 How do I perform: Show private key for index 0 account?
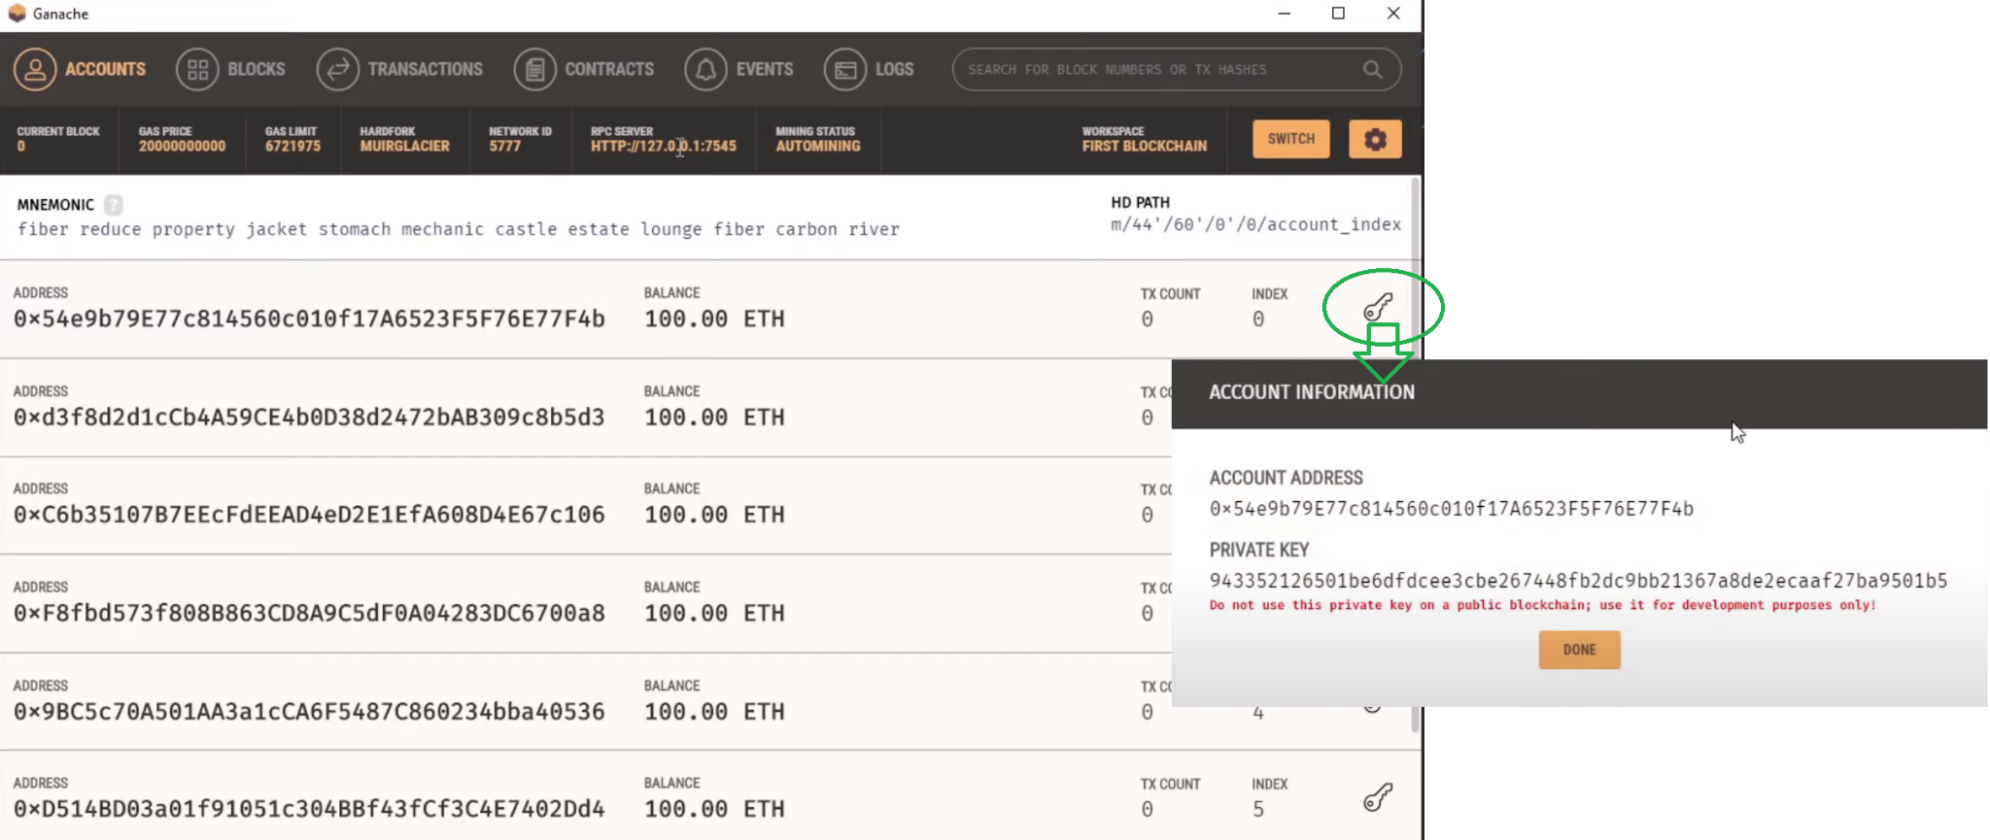pyautogui.click(x=1378, y=308)
